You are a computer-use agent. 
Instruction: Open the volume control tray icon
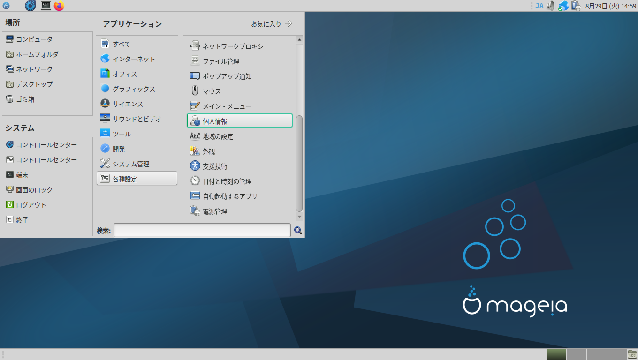point(551,6)
